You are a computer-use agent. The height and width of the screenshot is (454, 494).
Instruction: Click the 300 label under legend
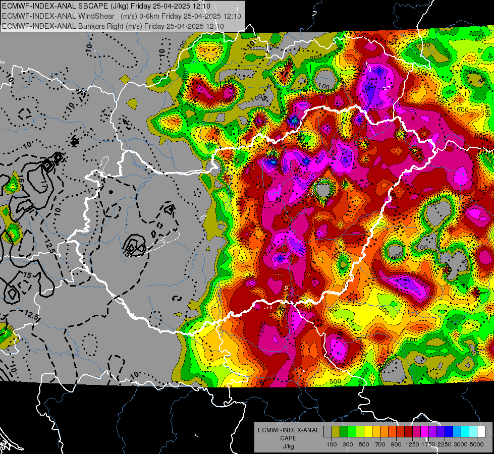tap(348, 444)
